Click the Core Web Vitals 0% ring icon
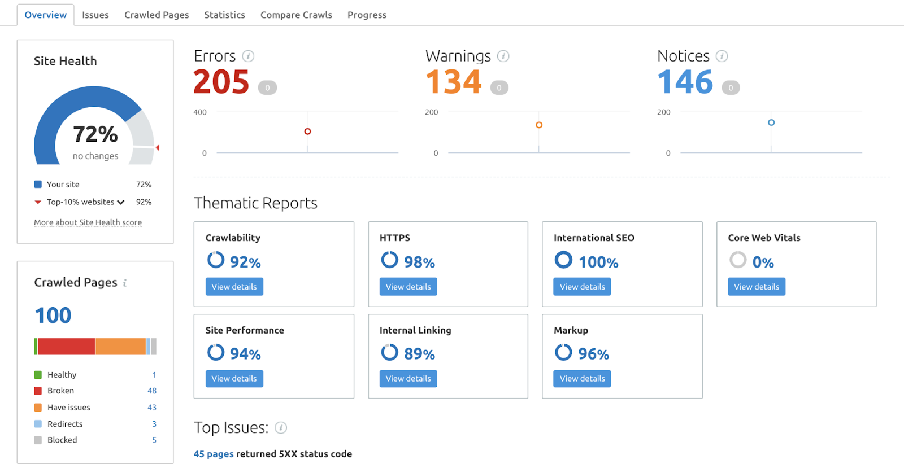Image resolution: width=904 pixels, height=464 pixels. click(738, 260)
